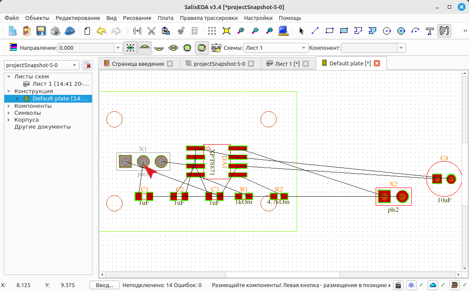
Task: Collapse the Листы схем tree node
Action: coord(9,77)
